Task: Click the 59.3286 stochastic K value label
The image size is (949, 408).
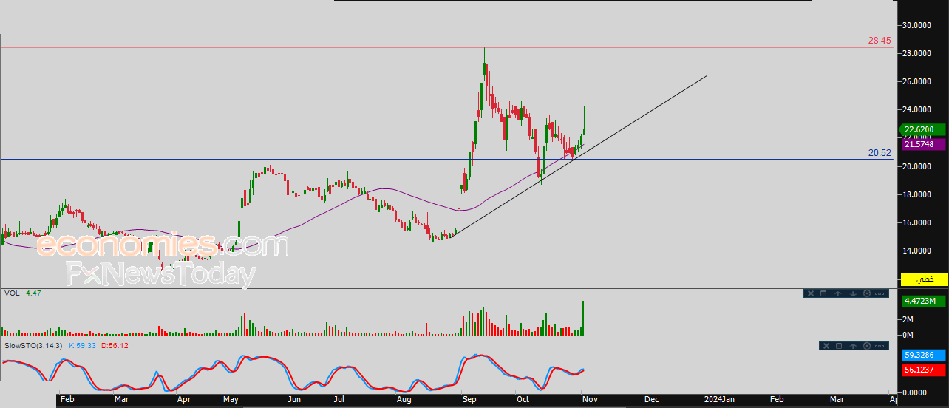Action: tap(924, 355)
